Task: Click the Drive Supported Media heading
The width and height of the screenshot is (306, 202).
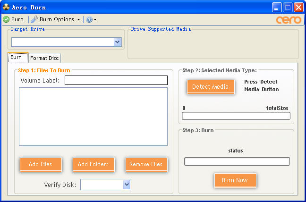Action: pos(161,29)
